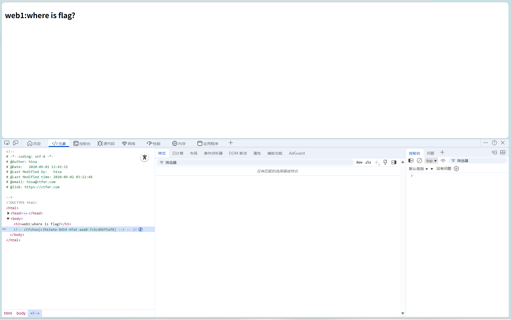511x320 pixels.
Task: Toggle the :hov element state panel
Action: 359,162
